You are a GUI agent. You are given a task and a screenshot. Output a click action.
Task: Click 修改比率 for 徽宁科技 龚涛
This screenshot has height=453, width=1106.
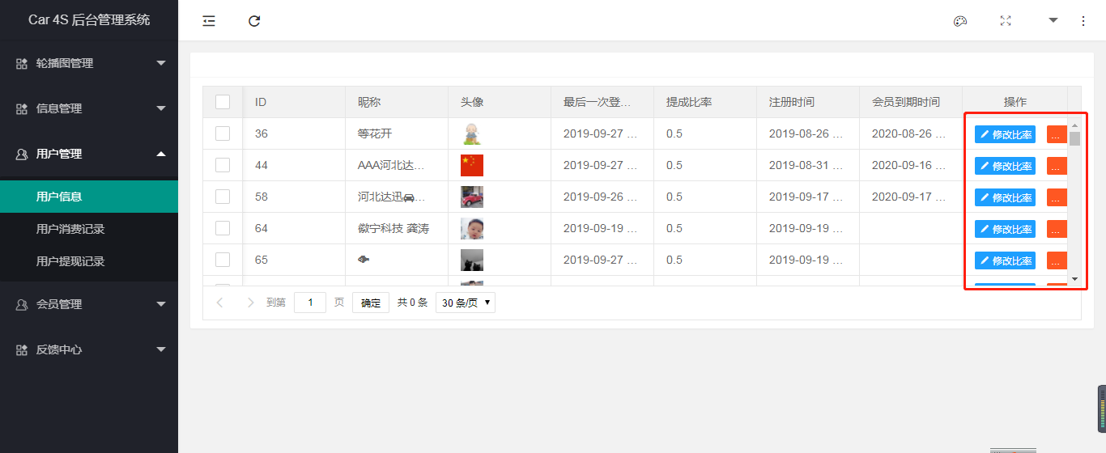[1005, 229]
